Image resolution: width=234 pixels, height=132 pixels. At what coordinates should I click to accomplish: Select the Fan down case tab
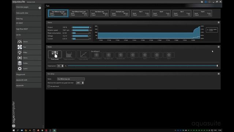point(99,13)
